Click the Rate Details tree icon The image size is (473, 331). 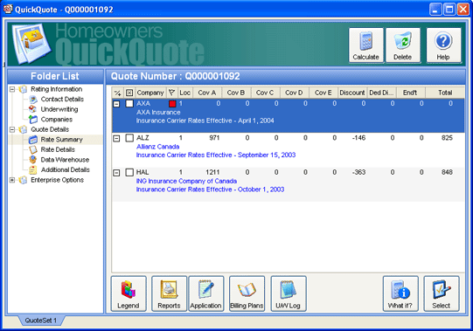(33, 149)
